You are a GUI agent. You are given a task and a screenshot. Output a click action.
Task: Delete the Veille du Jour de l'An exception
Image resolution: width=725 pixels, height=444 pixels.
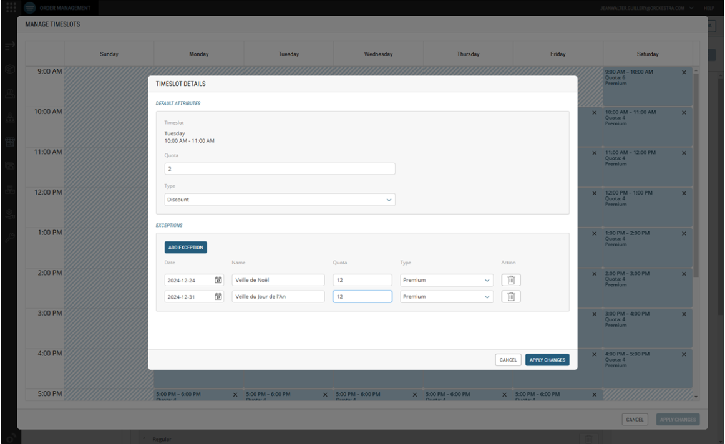510,297
